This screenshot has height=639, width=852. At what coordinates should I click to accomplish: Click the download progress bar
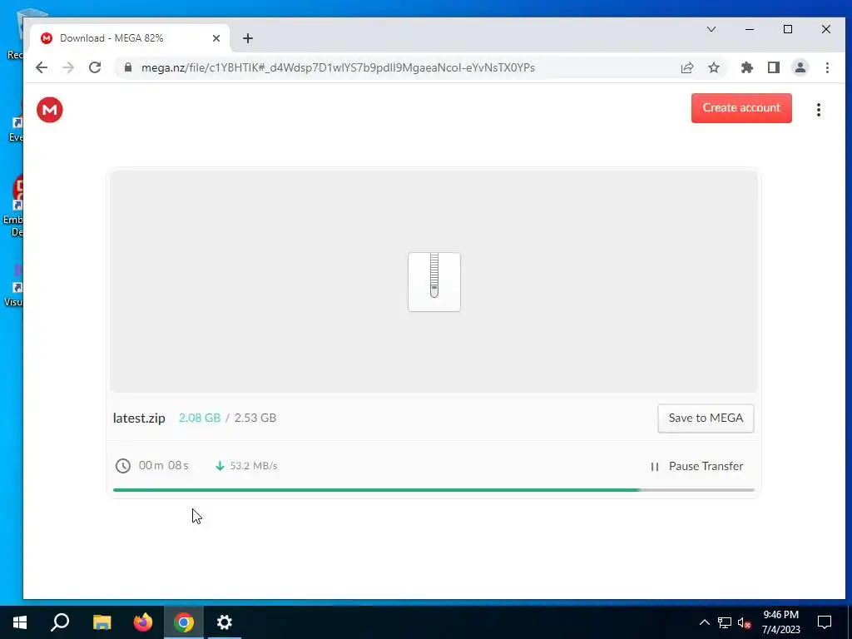(x=433, y=489)
